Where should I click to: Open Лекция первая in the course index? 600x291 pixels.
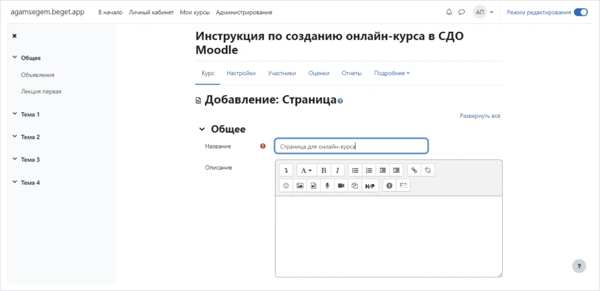click(x=42, y=91)
